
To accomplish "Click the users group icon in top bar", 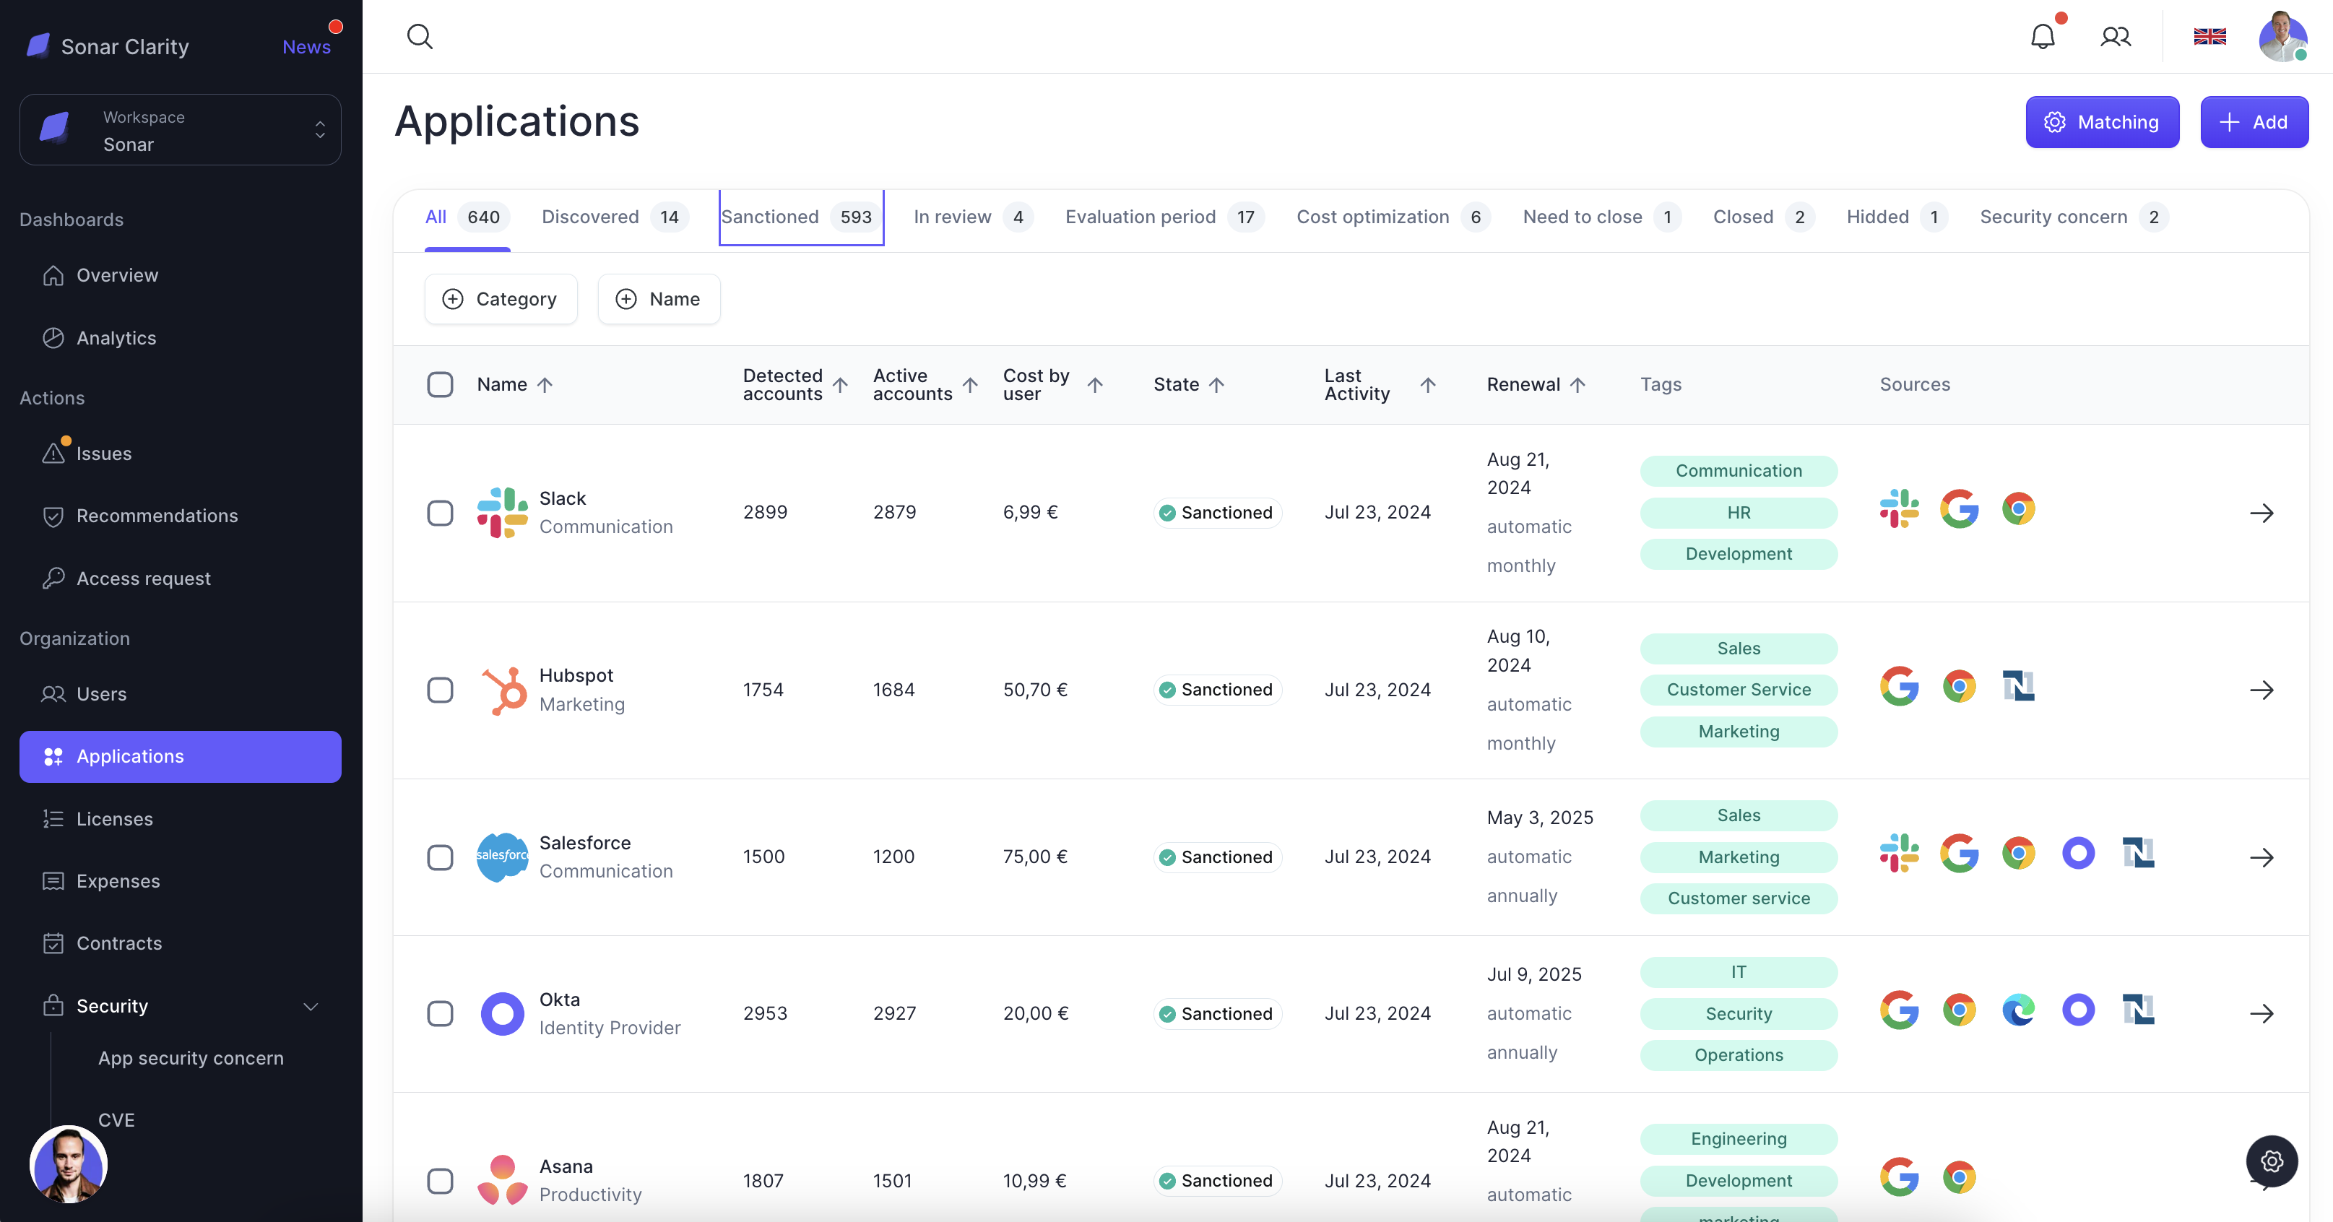I will [2116, 36].
